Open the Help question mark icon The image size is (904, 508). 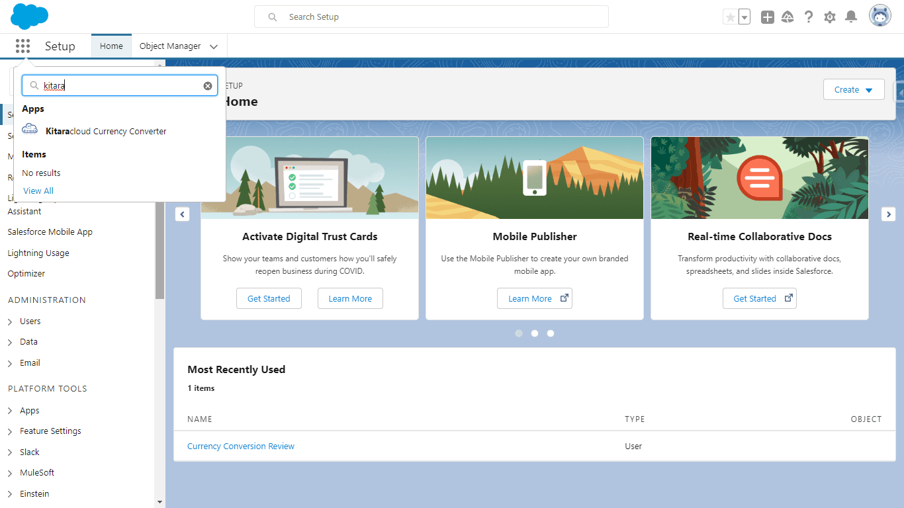pyautogui.click(x=809, y=17)
